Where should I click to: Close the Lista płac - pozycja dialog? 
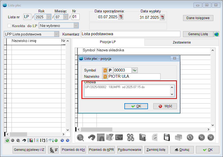click(x=174, y=58)
